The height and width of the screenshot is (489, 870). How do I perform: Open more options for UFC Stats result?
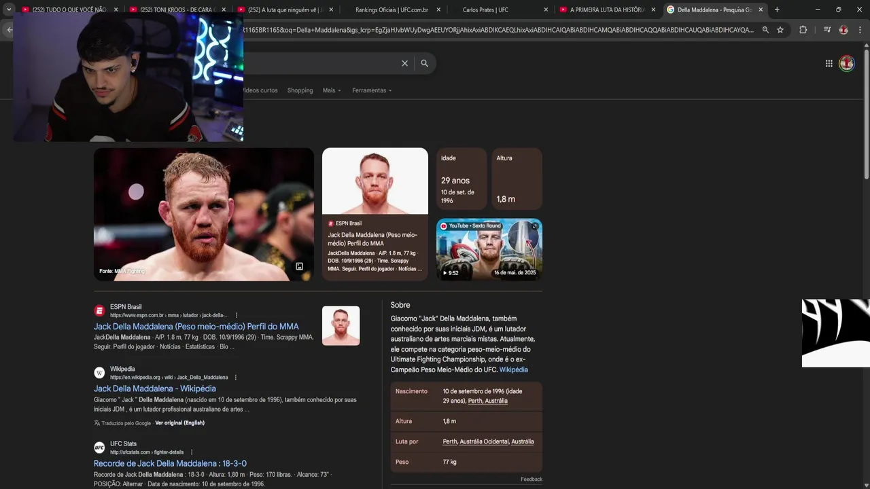[x=192, y=452]
